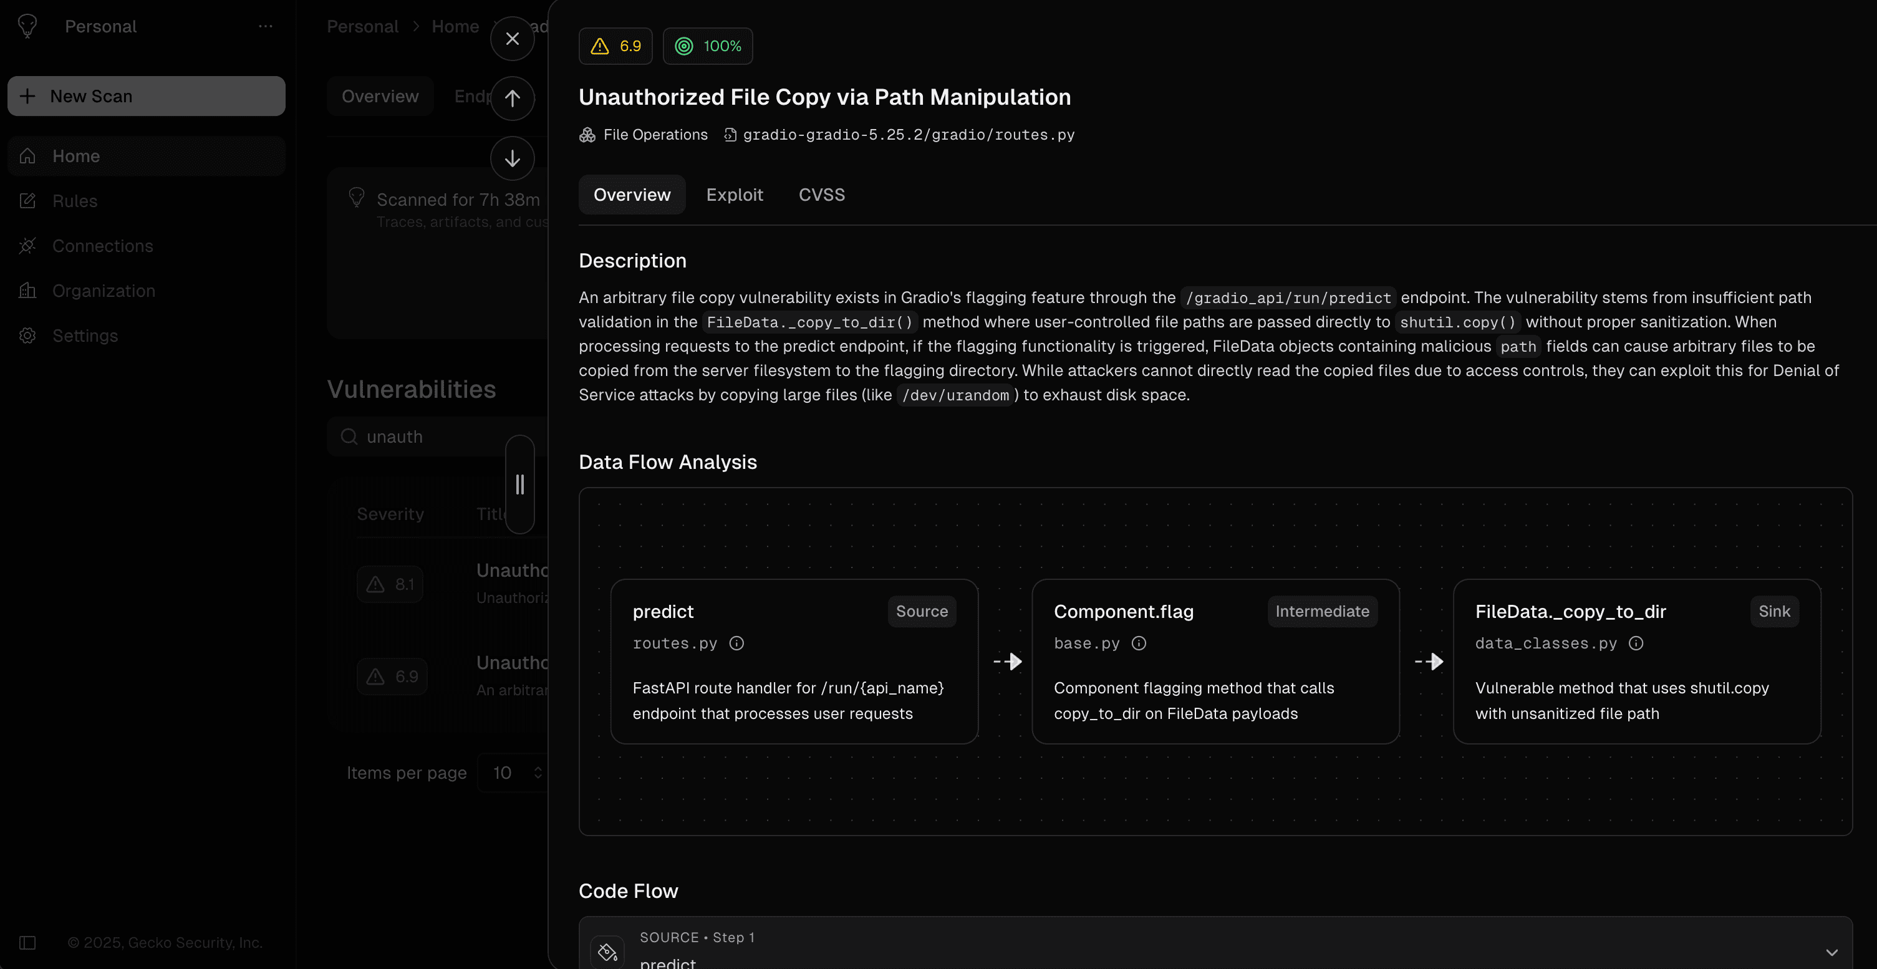Open the Organization sidebar item

[x=147, y=291]
